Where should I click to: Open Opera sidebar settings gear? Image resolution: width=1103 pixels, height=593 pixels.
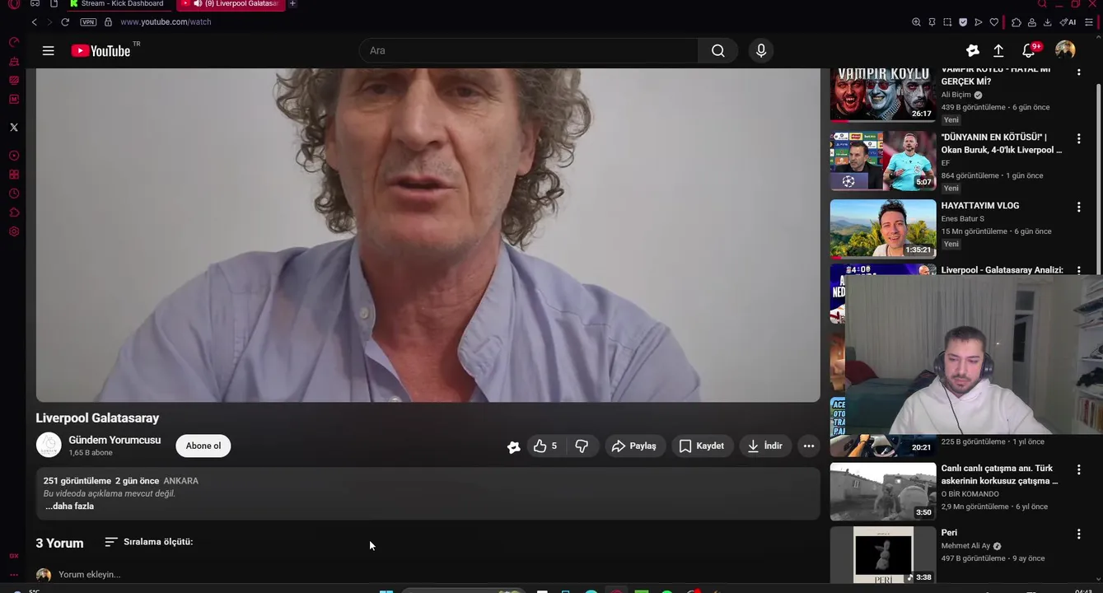14,231
